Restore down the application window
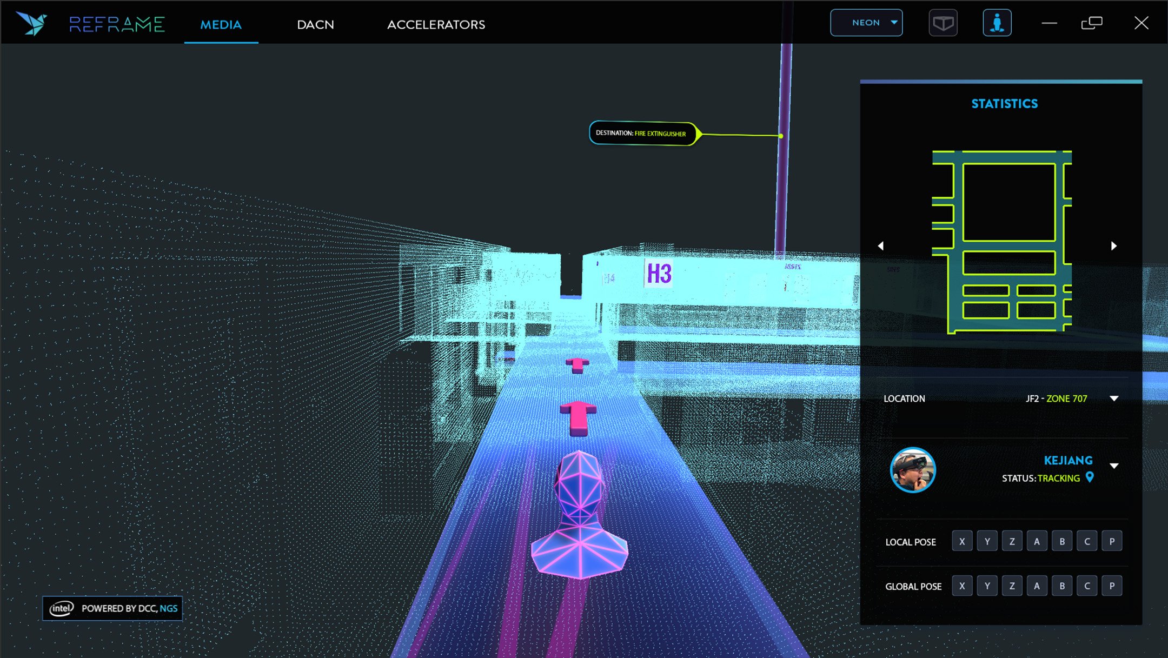The width and height of the screenshot is (1168, 658). point(1091,23)
